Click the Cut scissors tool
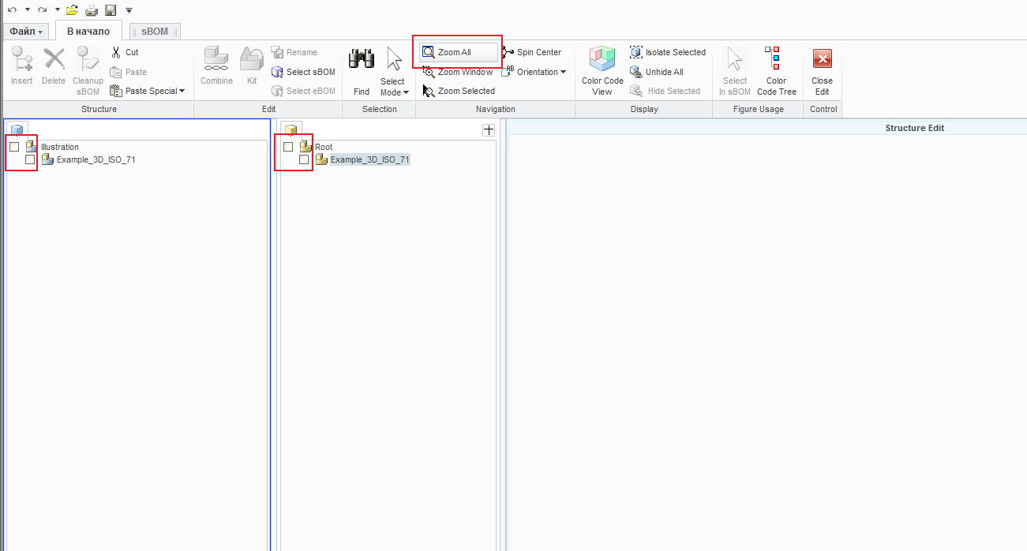The height and width of the screenshot is (551, 1027). click(x=125, y=52)
